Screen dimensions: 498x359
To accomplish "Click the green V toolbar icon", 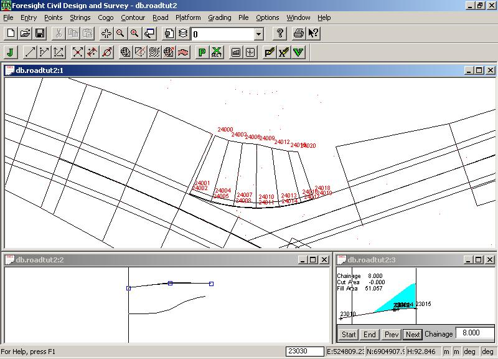I will click(x=298, y=52).
